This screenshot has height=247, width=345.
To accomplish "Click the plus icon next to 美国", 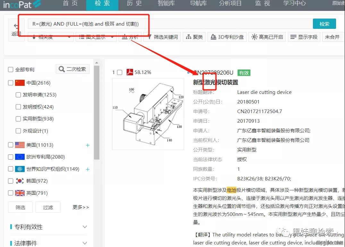I will click(x=88, y=145).
